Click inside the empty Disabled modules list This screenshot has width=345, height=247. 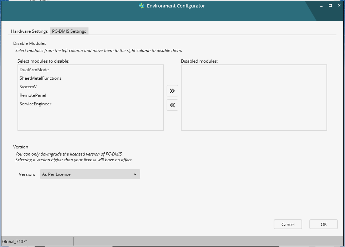(254, 98)
